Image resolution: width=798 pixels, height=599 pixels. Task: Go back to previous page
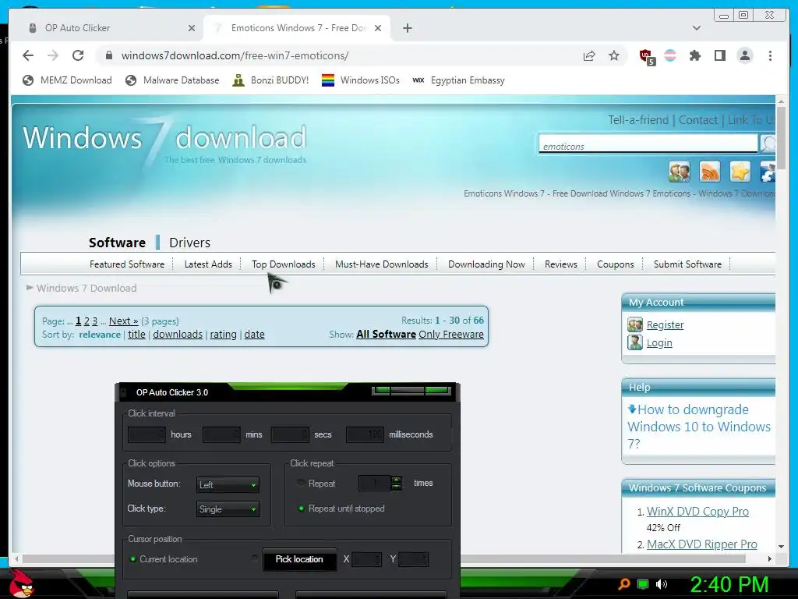click(x=28, y=55)
